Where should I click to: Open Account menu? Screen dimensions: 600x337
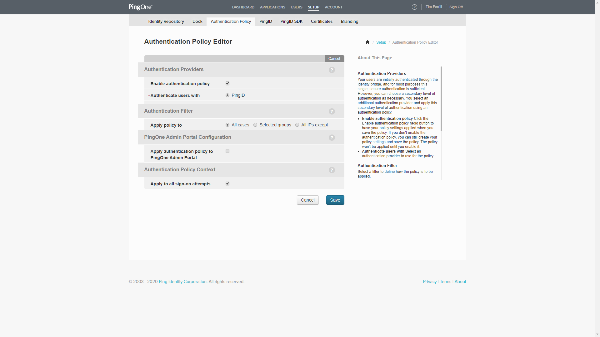pos(333,7)
